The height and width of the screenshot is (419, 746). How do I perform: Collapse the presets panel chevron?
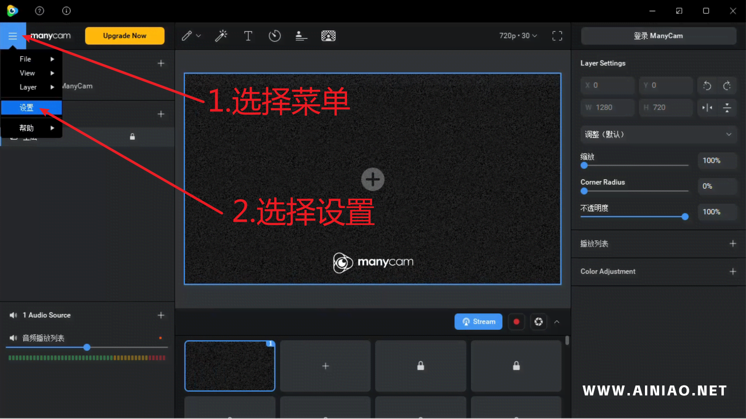click(x=557, y=322)
